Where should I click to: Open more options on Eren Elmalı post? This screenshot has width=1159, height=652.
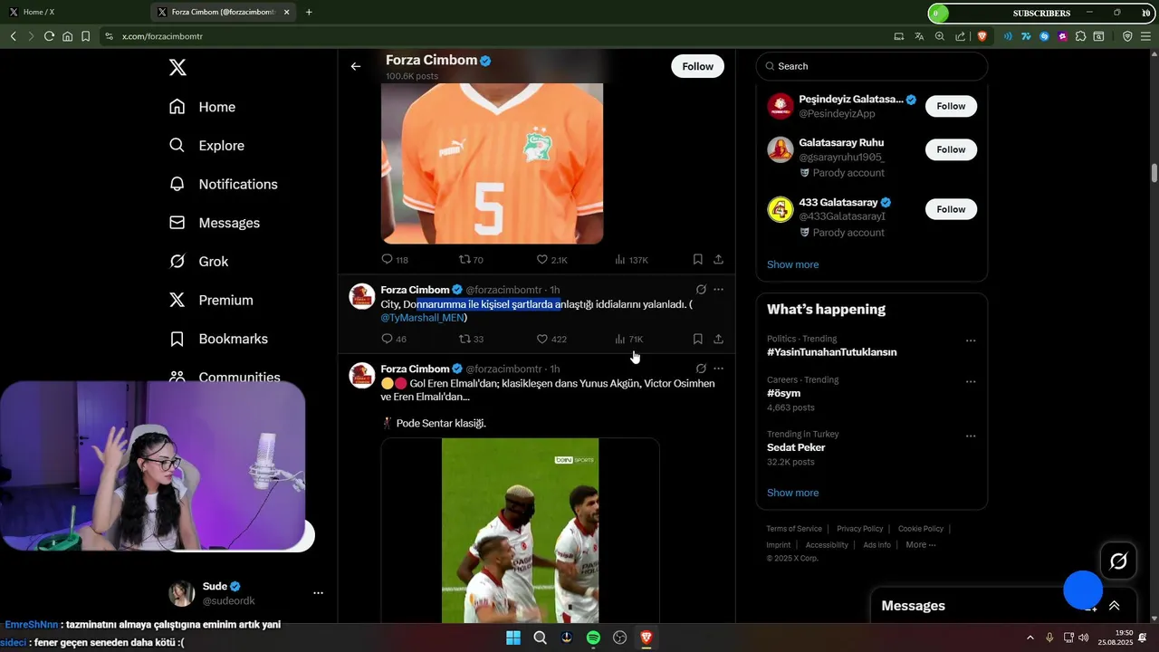coord(718,369)
